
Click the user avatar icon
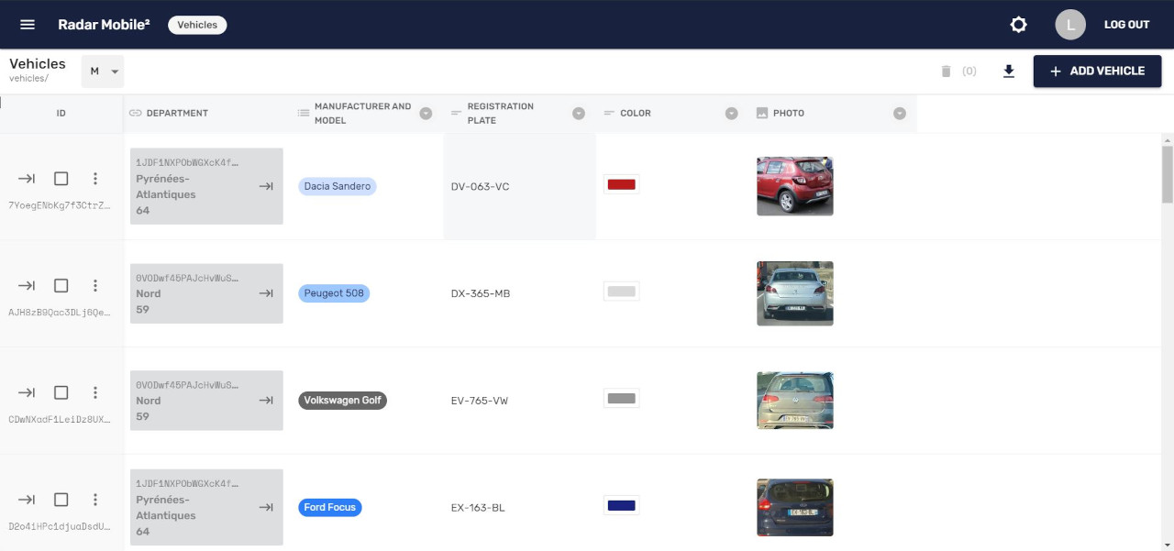[1070, 25]
